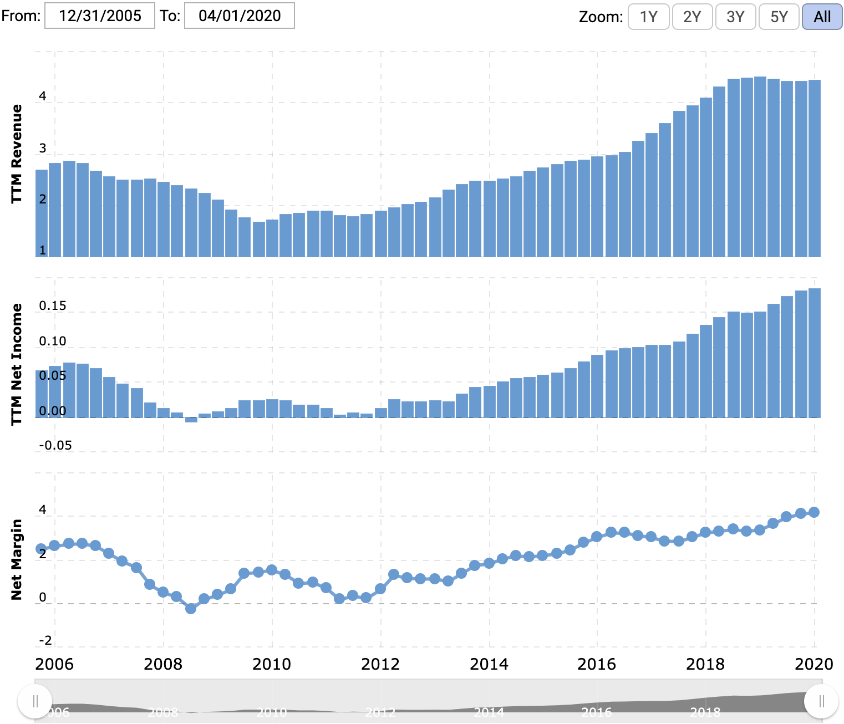Click the Zoom: label
The width and height of the screenshot is (844, 724).
point(601,17)
